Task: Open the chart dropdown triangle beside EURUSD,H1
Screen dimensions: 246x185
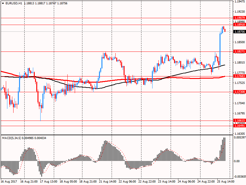Action: click(3, 3)
